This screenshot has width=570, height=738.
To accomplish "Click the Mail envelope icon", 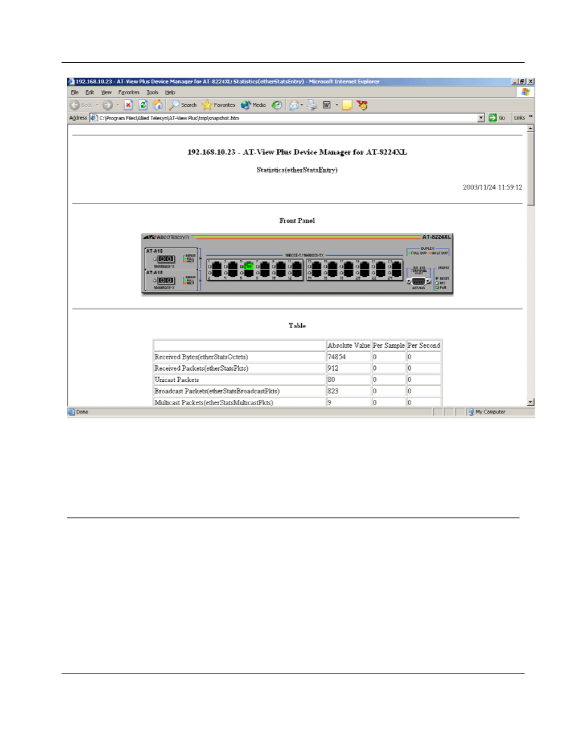I will coord(294,105).
